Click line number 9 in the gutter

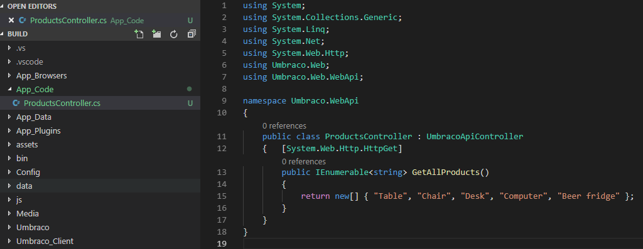(224, 101)
